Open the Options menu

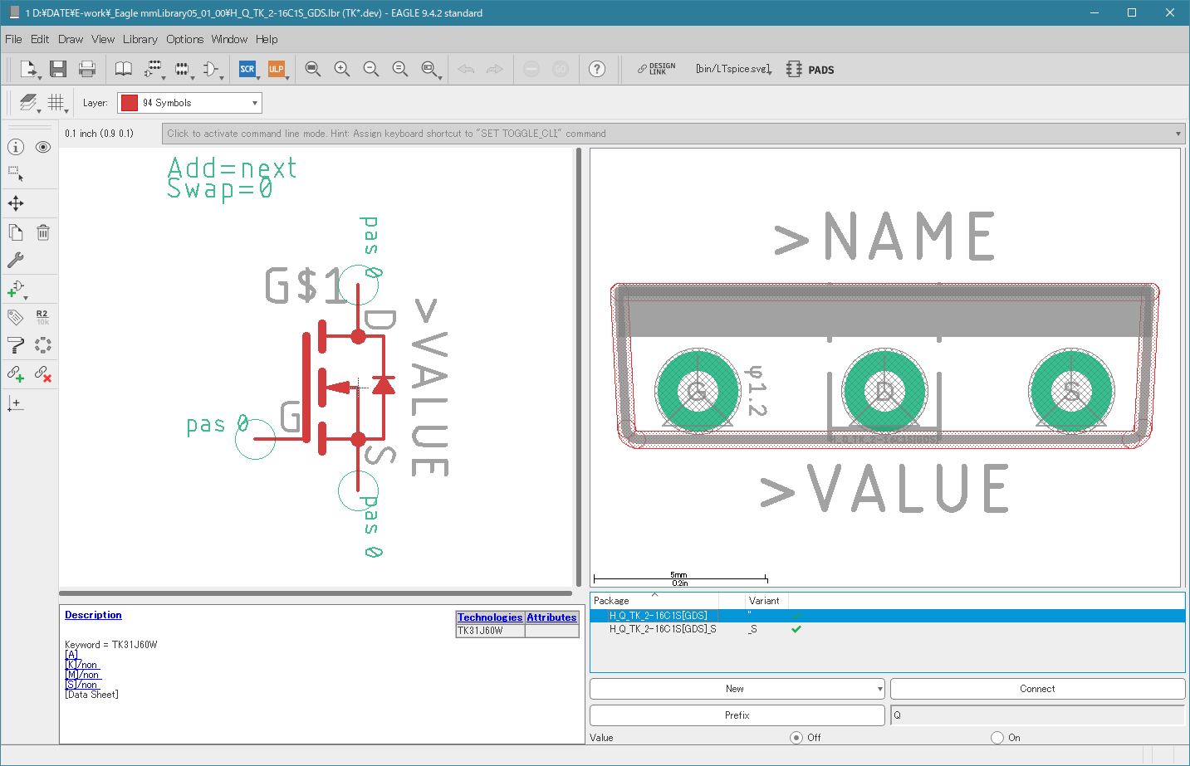(x=184, y=39)
